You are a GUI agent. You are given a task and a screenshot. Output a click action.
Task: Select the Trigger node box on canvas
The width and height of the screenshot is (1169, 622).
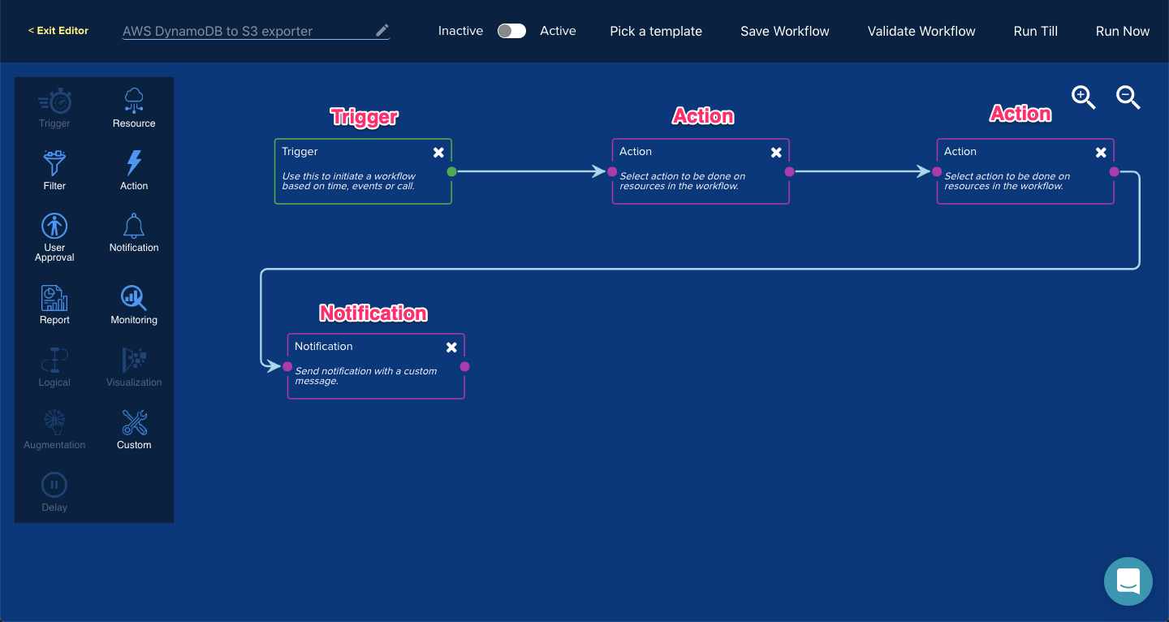pyautogui.click(x=363, y=171)
